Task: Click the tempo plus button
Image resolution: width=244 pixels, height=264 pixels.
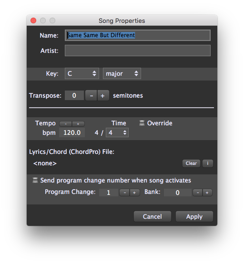Action: click(78, 124)
